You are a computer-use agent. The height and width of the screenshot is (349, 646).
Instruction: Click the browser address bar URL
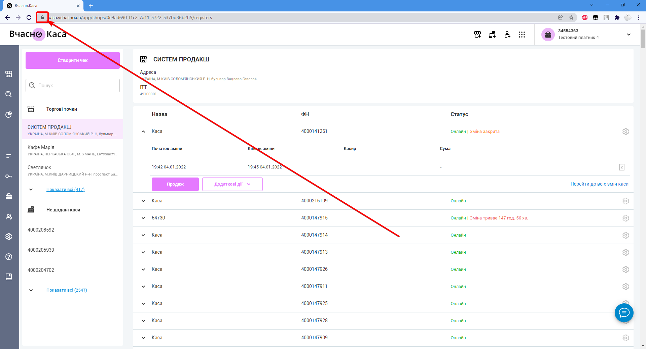pos(130,17)
